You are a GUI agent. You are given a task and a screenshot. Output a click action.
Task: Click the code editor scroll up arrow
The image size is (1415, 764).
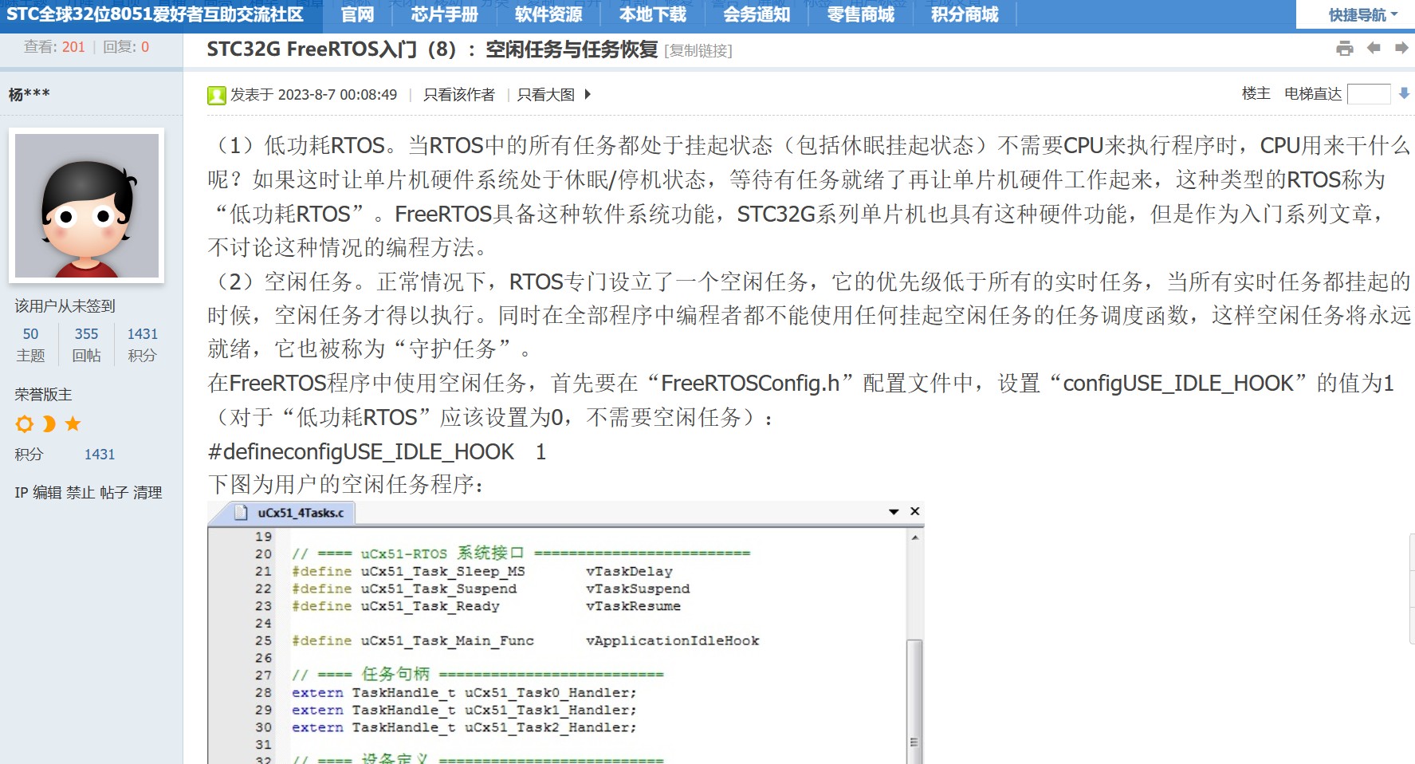click(x=915, y=538)
